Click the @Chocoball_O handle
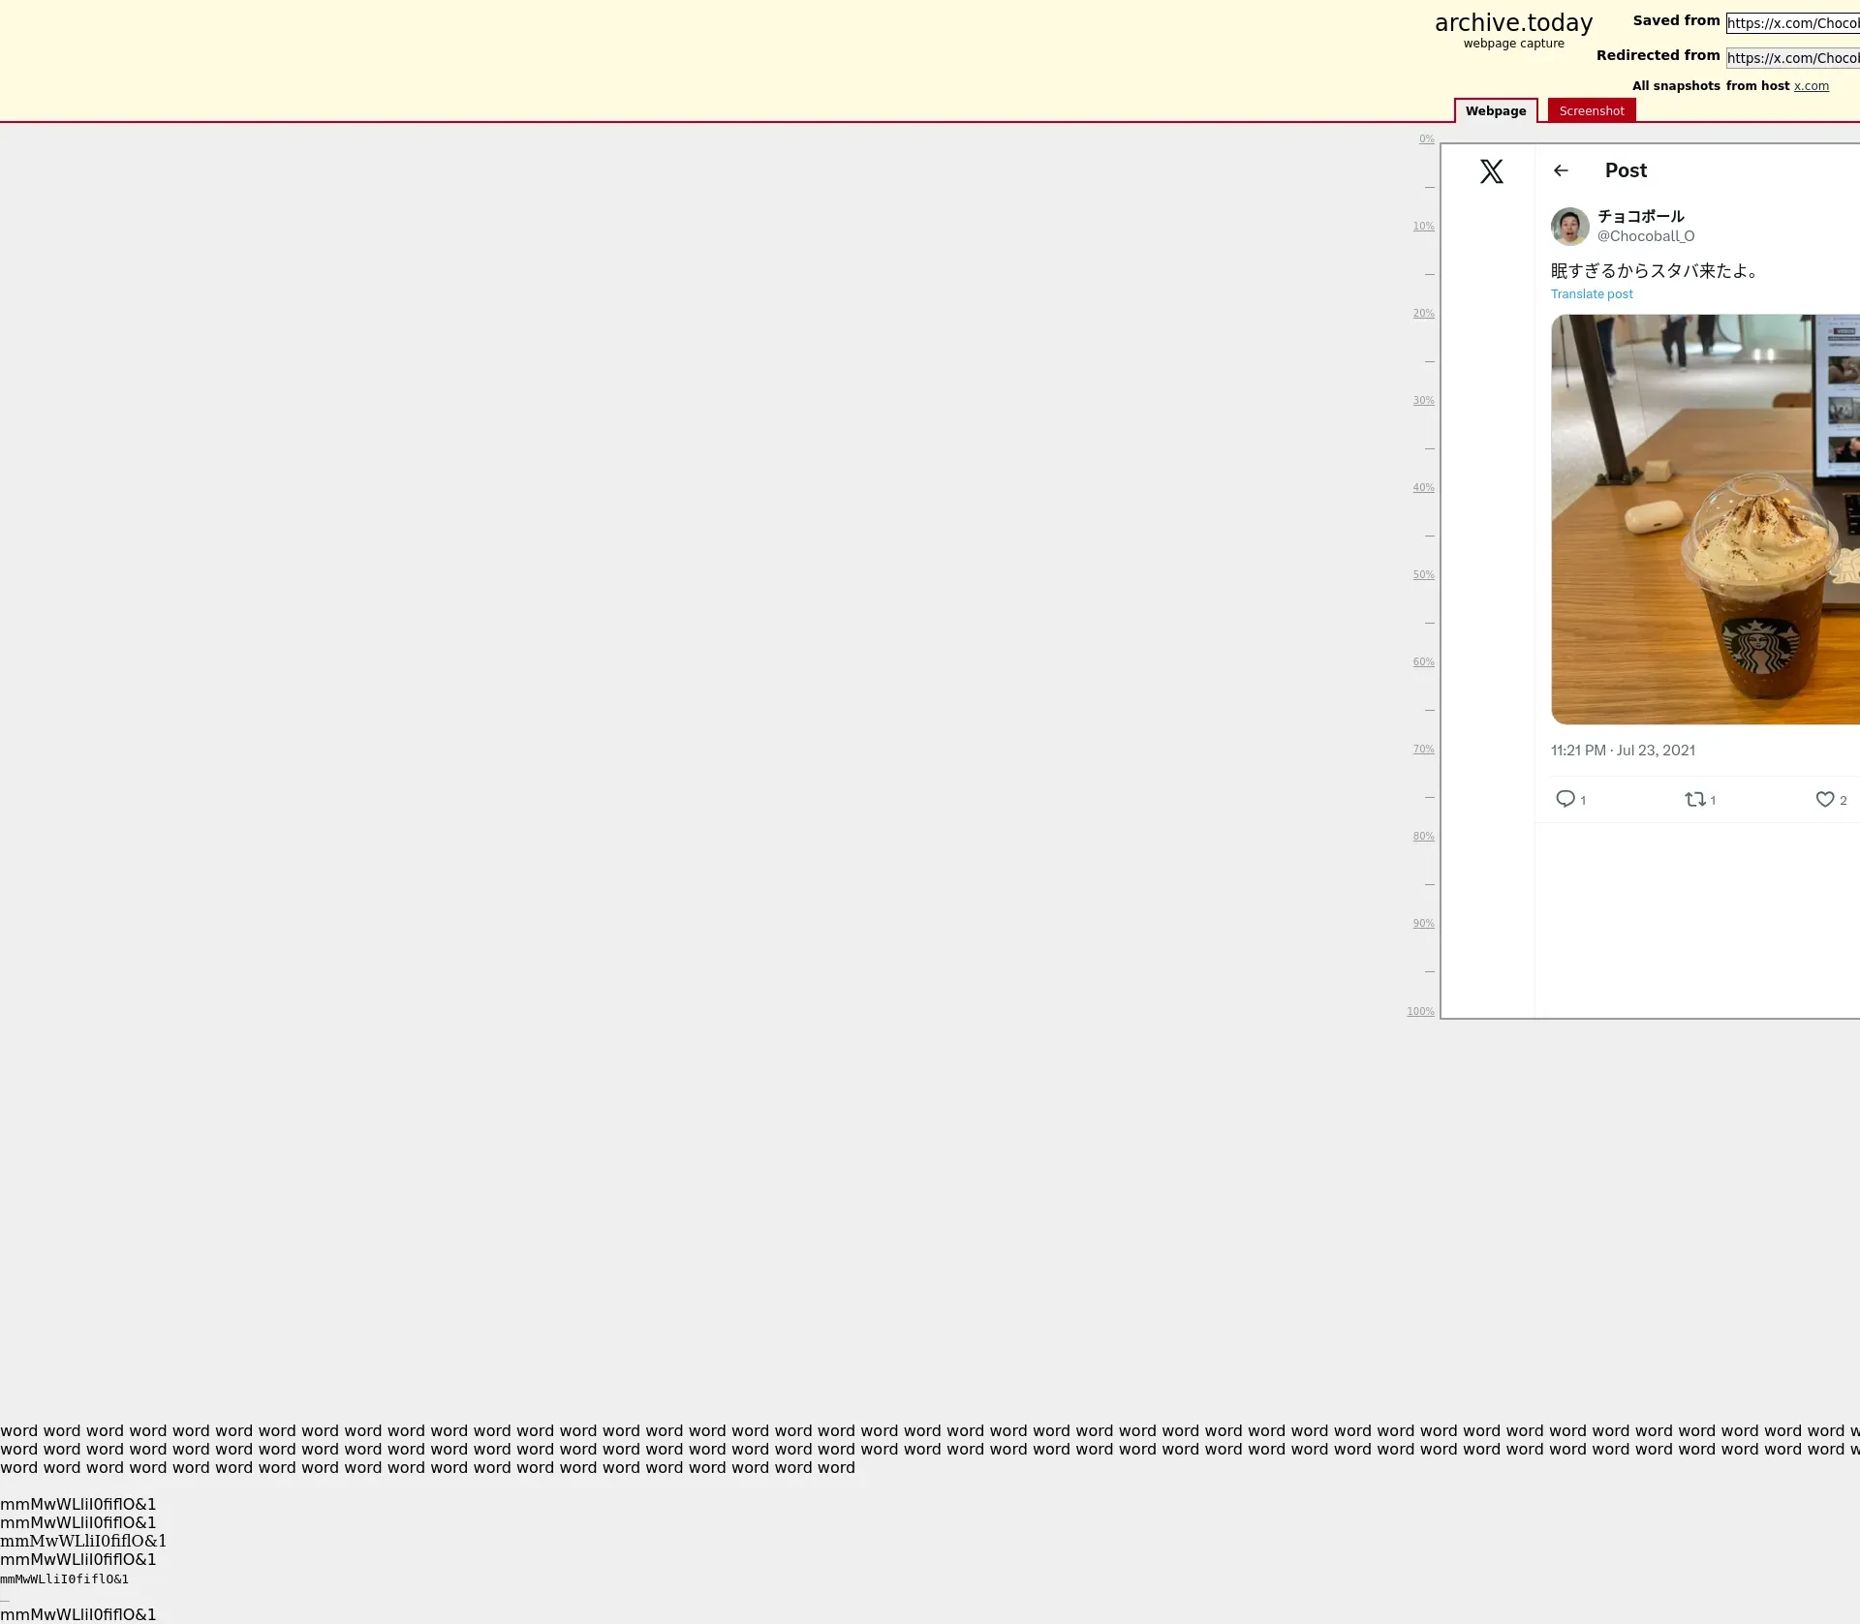This screenshot has width=1860, height=1624. coord(1645,236)
